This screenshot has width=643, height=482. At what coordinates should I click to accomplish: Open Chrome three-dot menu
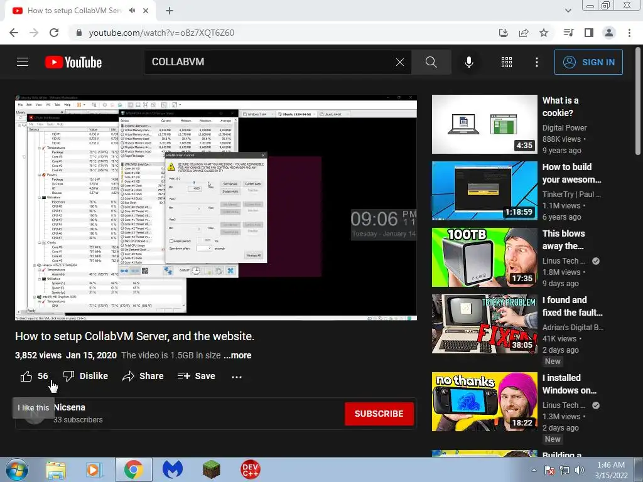pyautogui.click(x=629, y=33)
